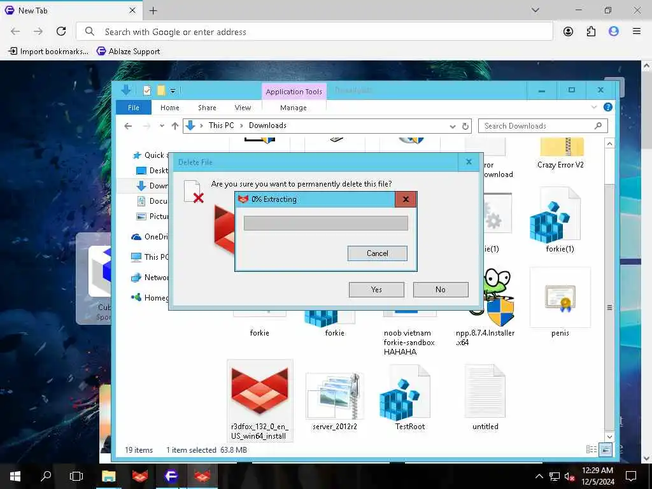
Task: Open the quick access toolbar customize dropdown
Action: tap(173, 90)
